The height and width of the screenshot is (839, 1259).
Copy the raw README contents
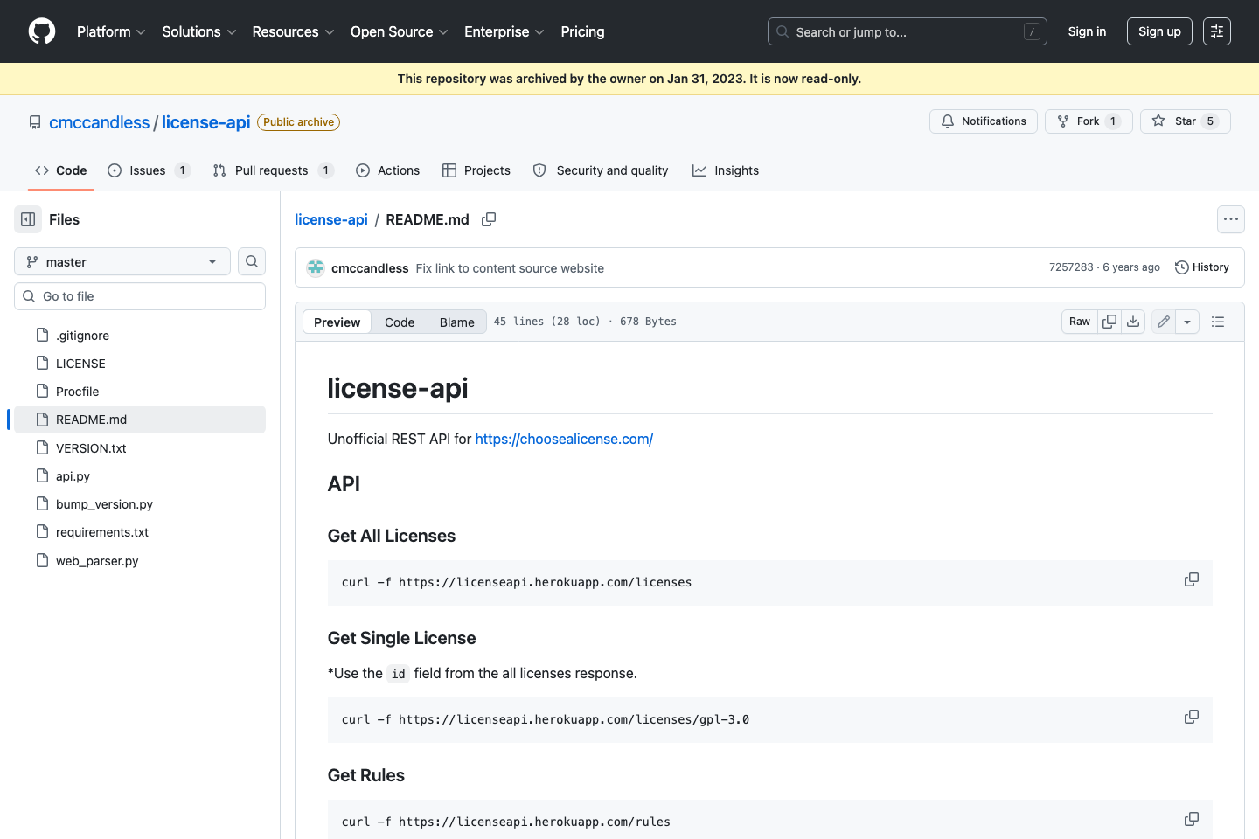(x=1109, y=322)
